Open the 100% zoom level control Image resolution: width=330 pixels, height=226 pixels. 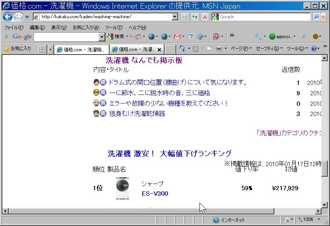click(x=309, y=219)
